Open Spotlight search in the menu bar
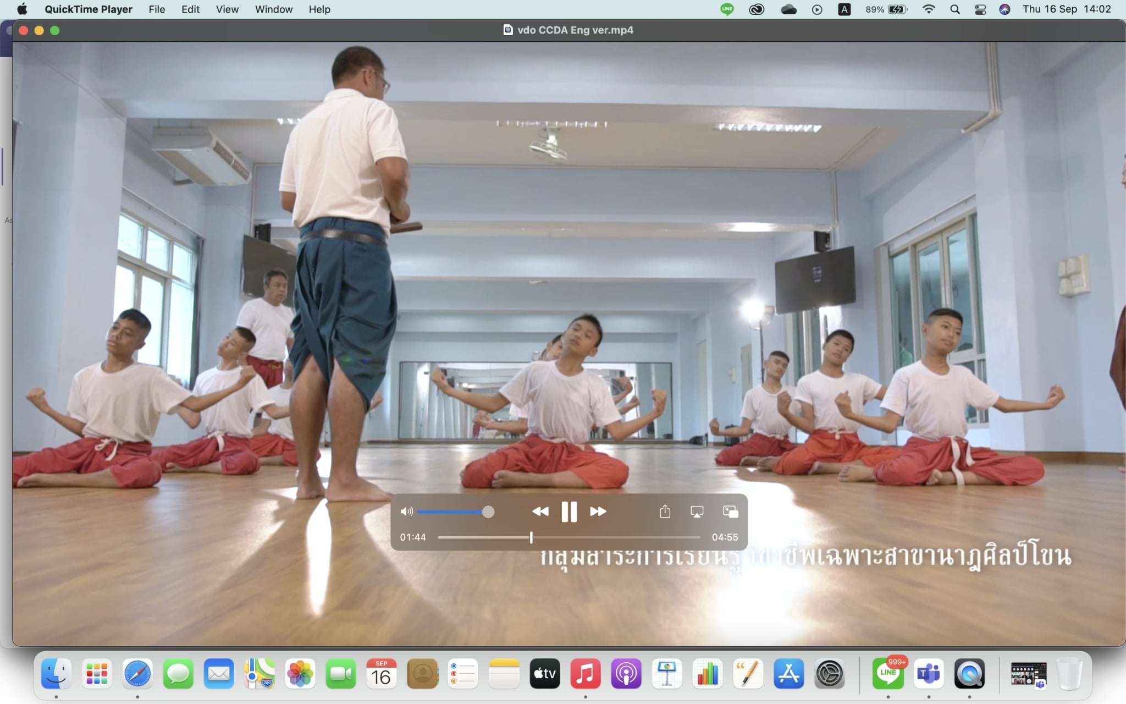Screen dimensions: 1126x704 [x=955, y=9]
